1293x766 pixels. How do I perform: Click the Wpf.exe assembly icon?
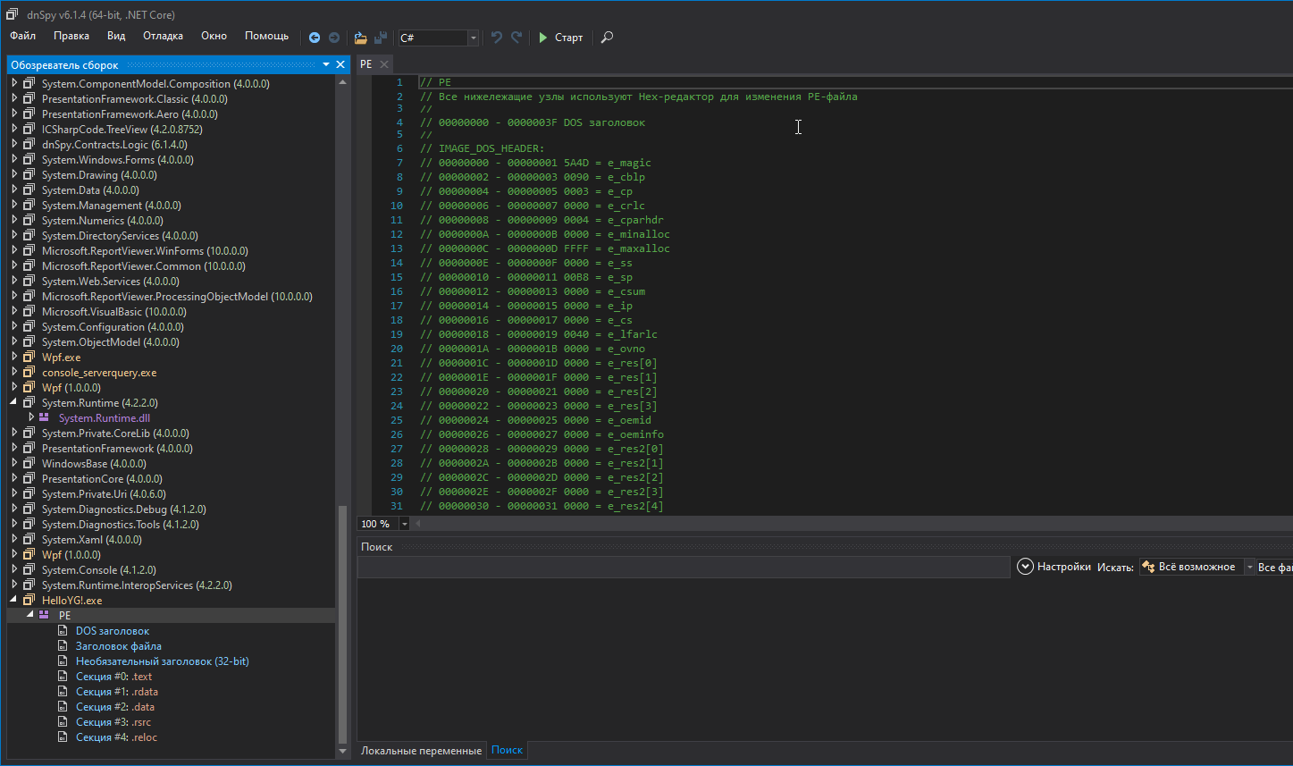(x=29, y=357)
